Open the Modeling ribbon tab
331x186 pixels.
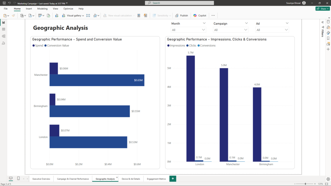tap(42, 9)
